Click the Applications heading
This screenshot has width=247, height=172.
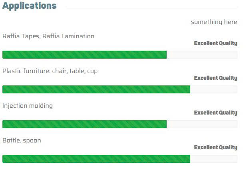pyautogui.click(x=29, y=6)
